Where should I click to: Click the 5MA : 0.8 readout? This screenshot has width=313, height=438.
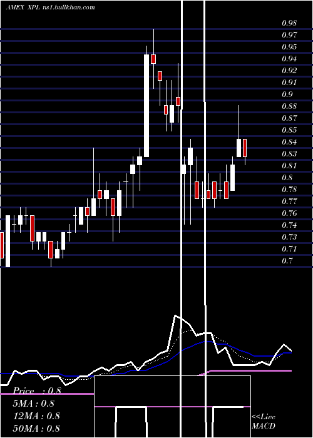click(x=34, y=404)
